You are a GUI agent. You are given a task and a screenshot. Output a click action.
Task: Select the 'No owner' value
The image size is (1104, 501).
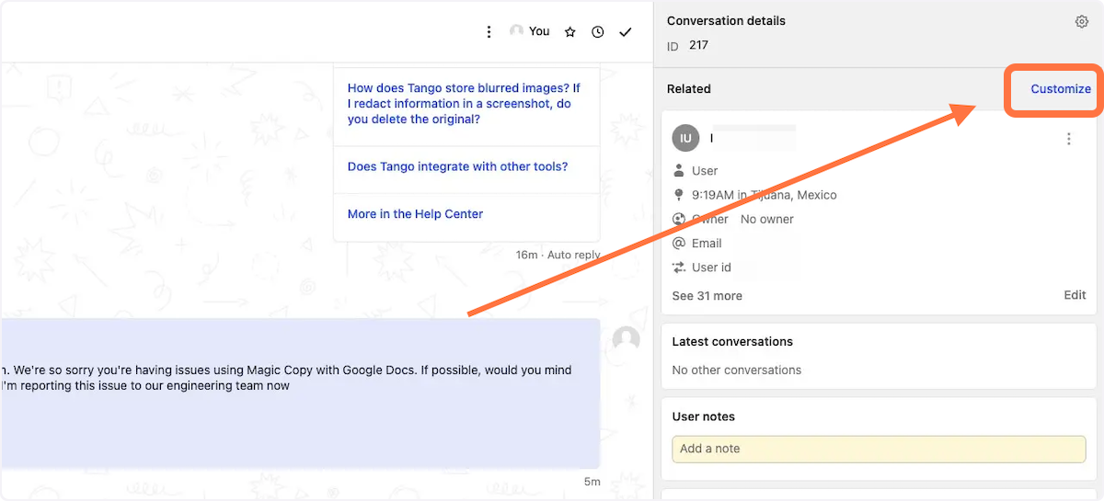click(x=766, y=220)
